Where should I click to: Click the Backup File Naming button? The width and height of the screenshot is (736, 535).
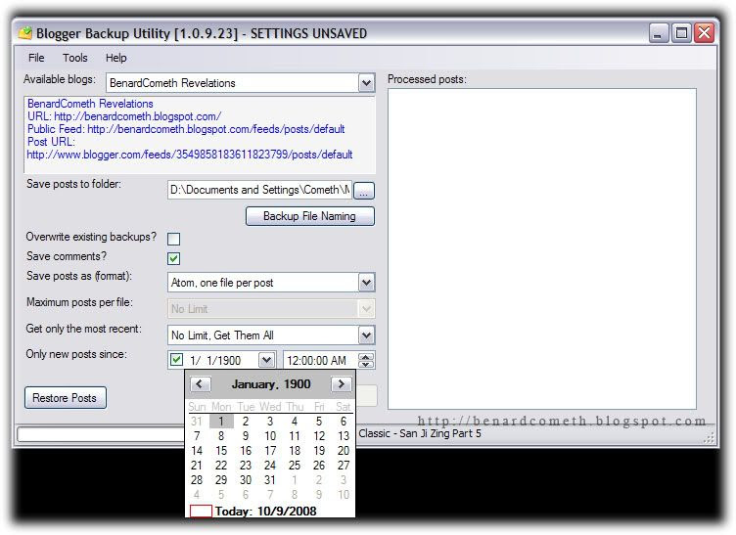tap(310, 216)
